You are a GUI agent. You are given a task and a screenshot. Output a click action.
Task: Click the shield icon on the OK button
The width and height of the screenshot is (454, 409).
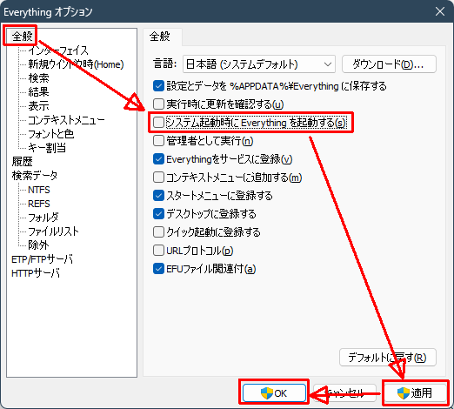[x=267, y=393]
